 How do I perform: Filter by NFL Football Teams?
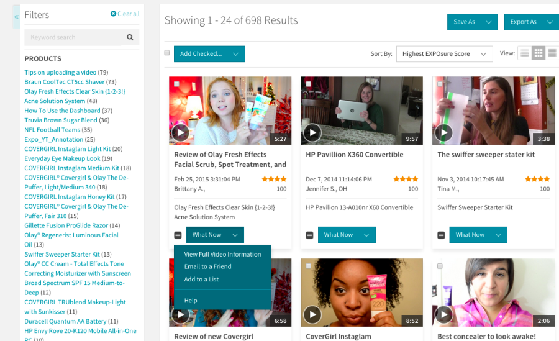click(52, 130)
